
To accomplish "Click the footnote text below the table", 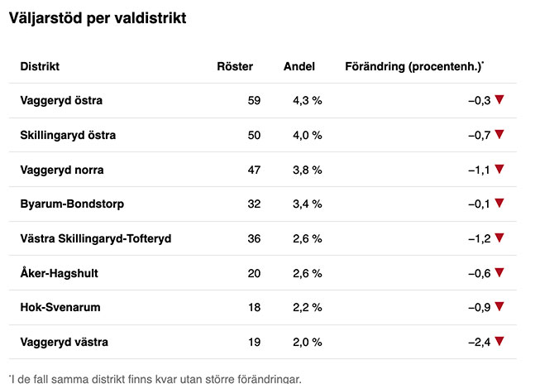I will 155,379.
